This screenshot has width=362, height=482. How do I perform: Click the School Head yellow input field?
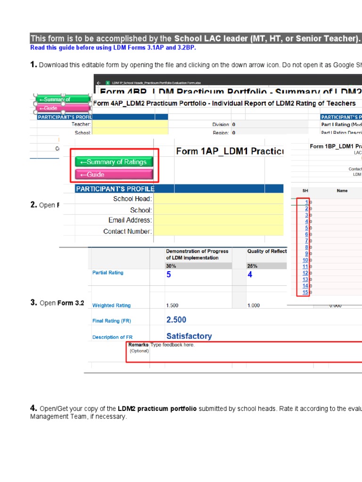[218, 199]
